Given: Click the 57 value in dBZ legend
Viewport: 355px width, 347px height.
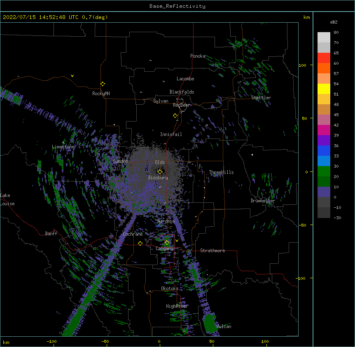Looking at the screenshot, I should click(x=336, y=74).
